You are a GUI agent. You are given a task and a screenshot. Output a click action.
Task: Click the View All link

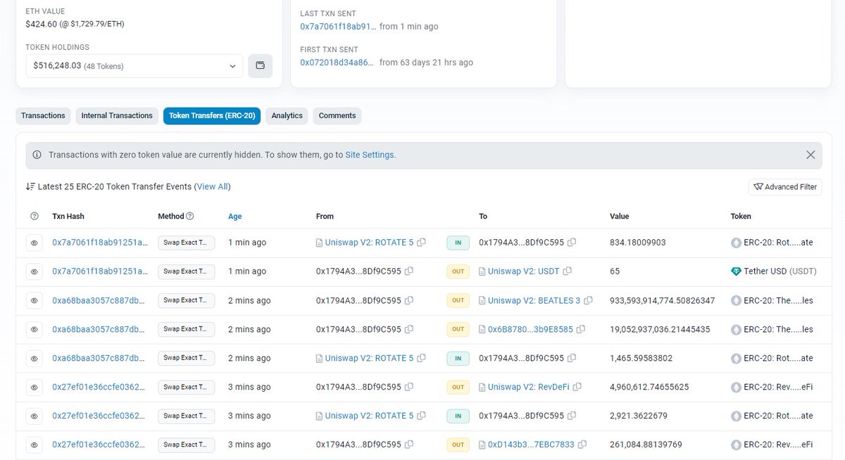213,186
